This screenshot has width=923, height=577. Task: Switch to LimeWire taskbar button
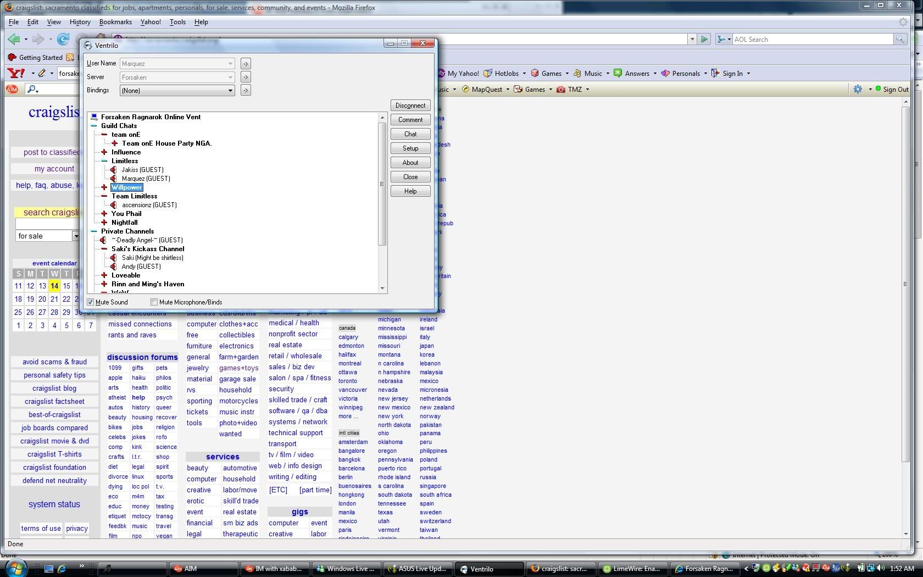coord(633,569)
